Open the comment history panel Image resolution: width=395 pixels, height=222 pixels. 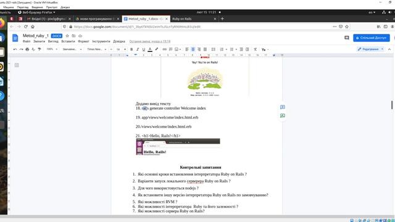(x=347, y=38)
